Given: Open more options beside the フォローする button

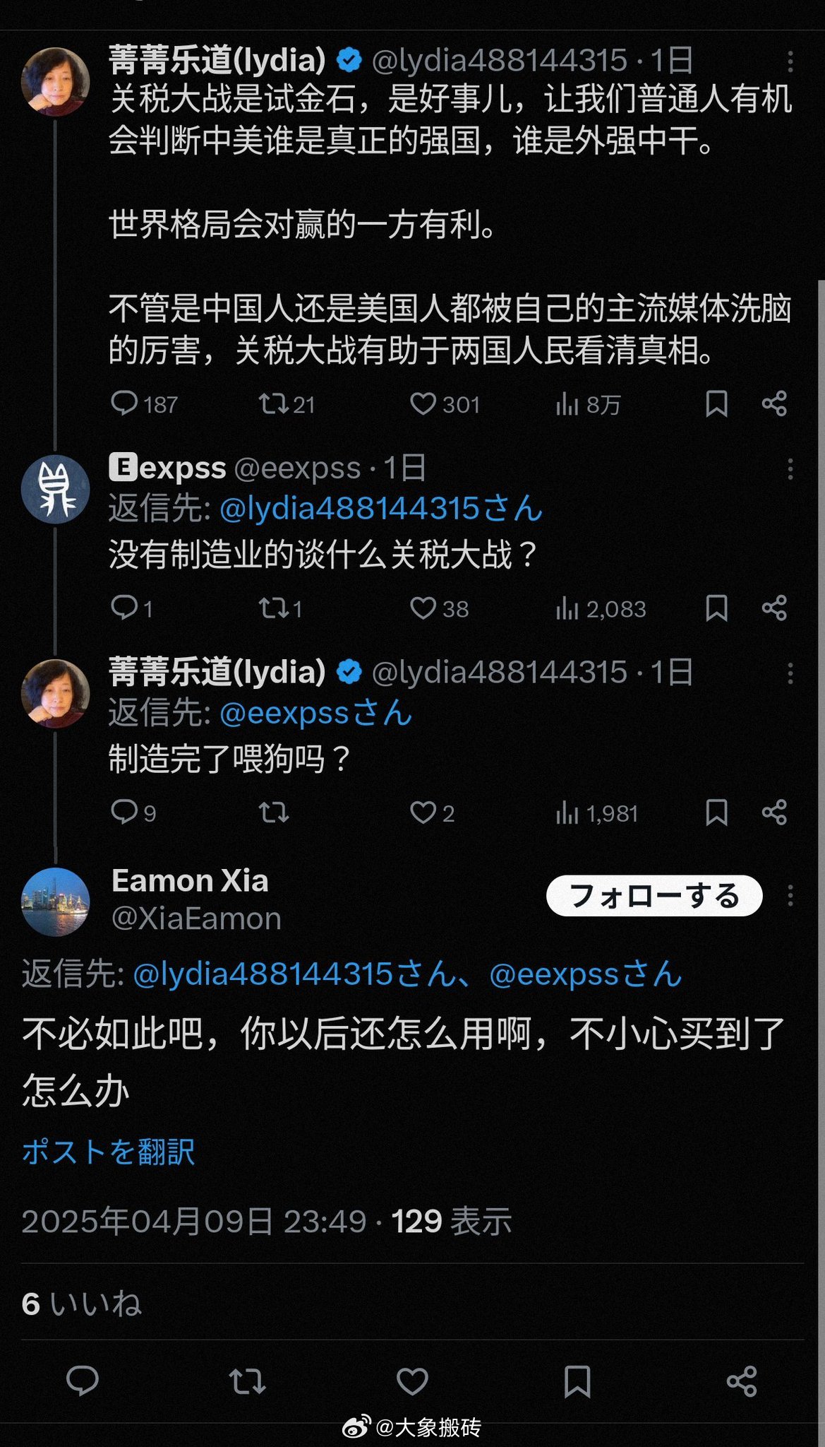Looking at the screenshot, I should pyautogui.click(x=790, y=896).
